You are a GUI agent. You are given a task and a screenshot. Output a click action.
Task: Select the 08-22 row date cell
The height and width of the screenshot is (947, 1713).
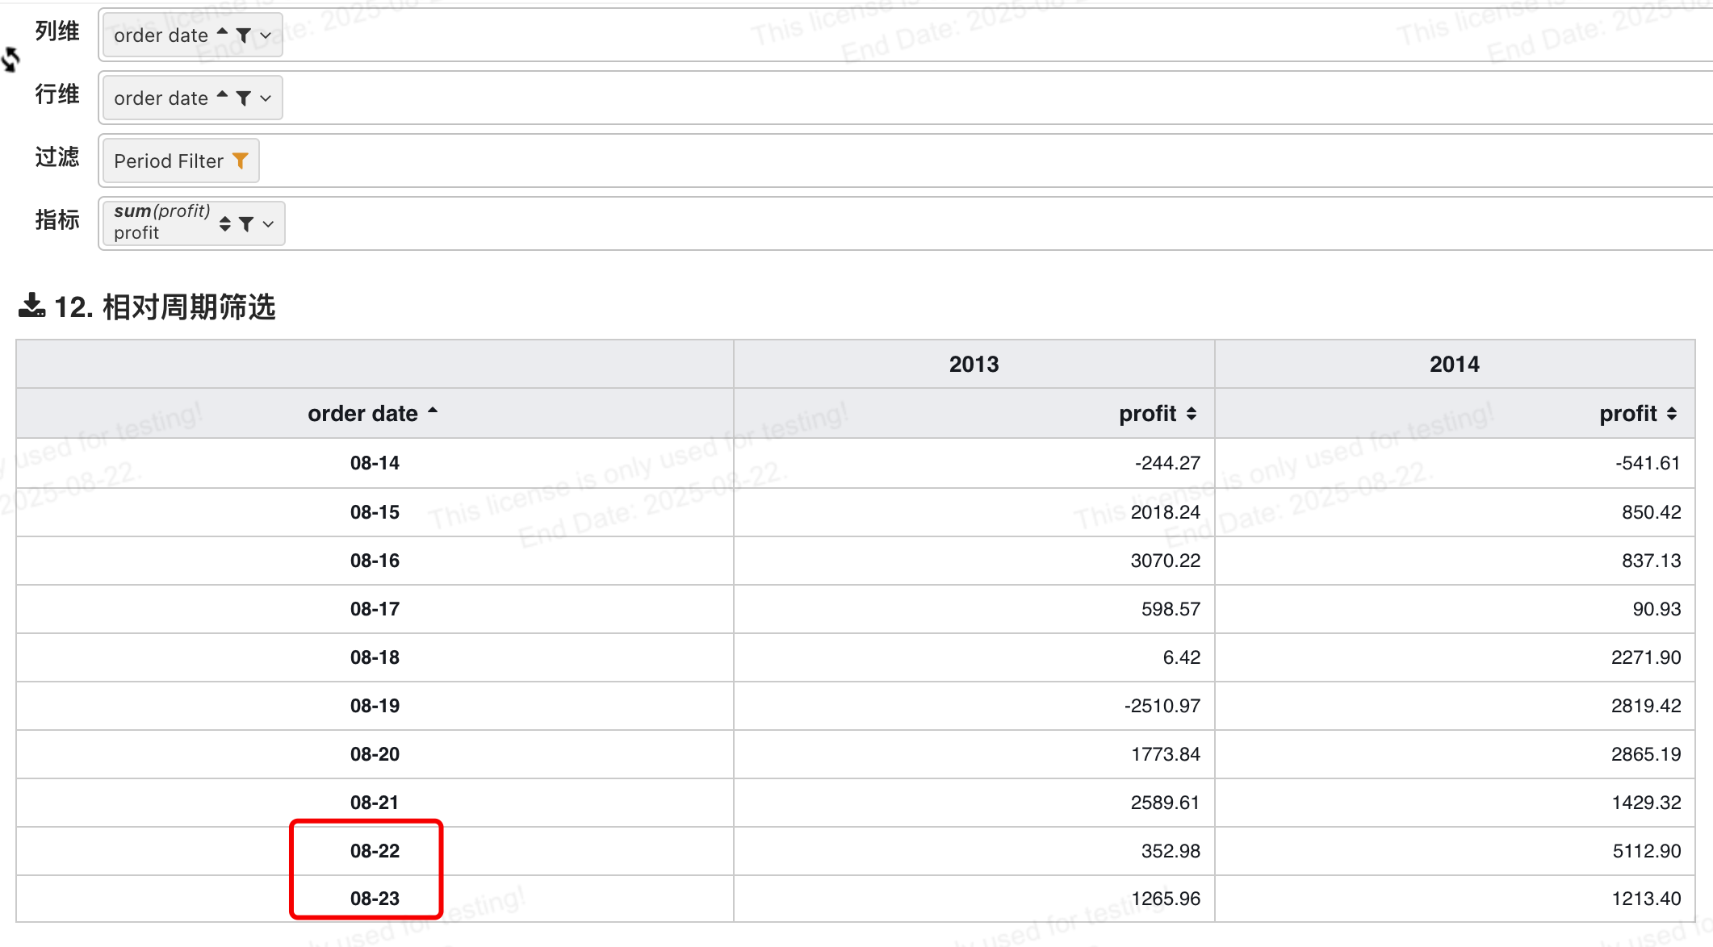tap(375, 850)
